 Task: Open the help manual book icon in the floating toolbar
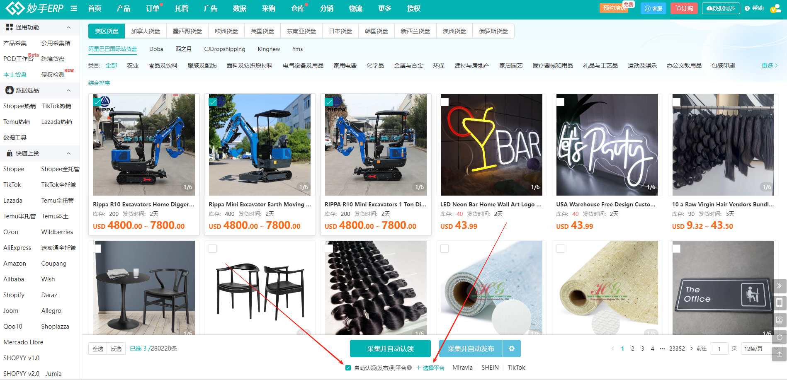(779, 320)
